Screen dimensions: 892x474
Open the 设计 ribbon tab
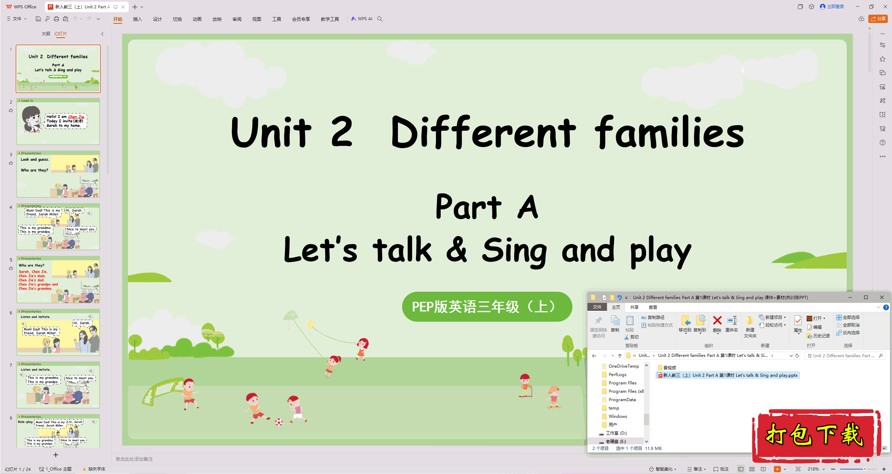pyautogui.click(x=157, y=19)
